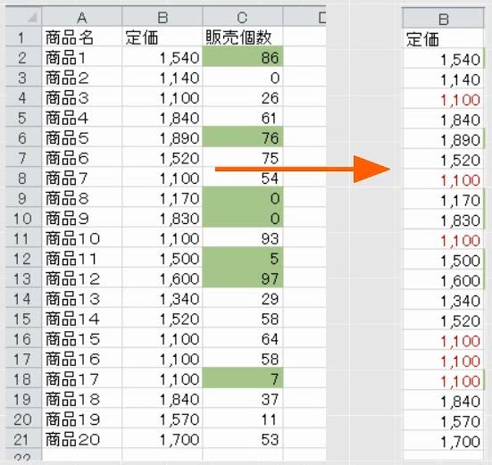Click the 販売個数 header cell
The image size is (492, 465).
point(243,37)
